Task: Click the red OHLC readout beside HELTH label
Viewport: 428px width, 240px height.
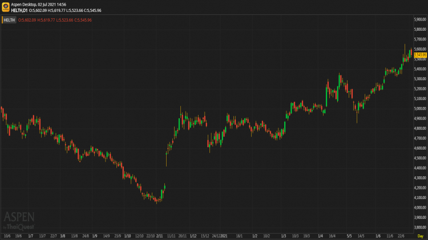Action: 55,20
